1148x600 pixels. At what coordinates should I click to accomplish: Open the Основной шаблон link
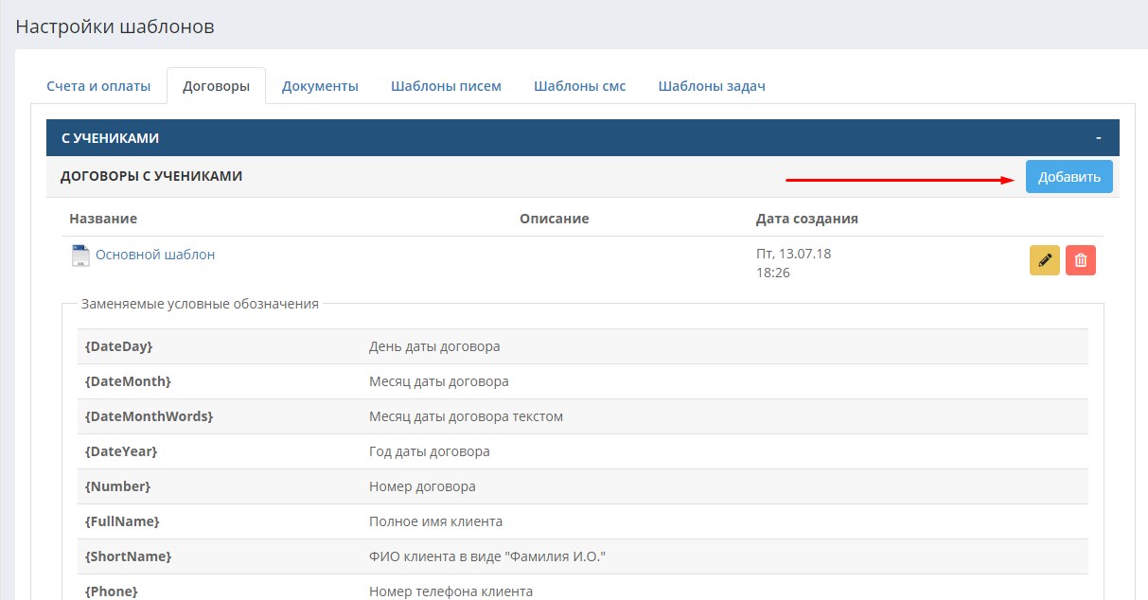pos(155,255)
